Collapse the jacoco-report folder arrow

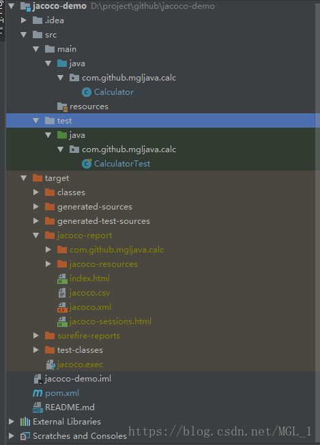[35, 235]
